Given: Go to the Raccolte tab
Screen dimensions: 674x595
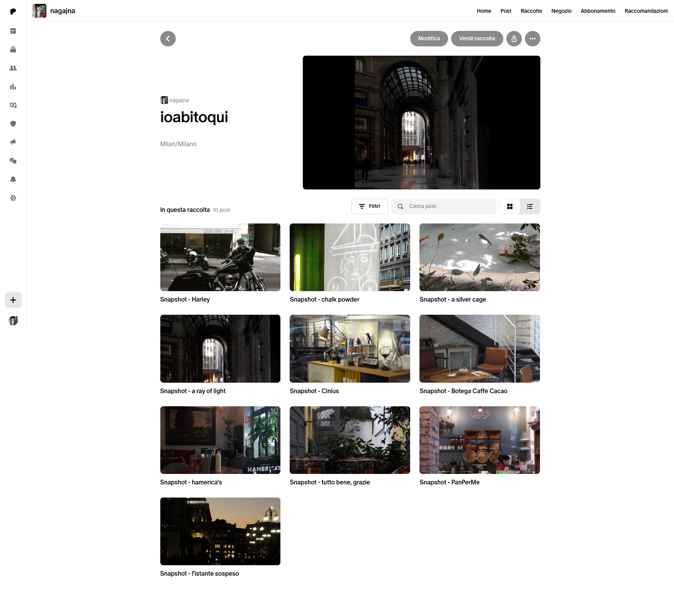Looking at the screenshot, I should coord(531,11).
